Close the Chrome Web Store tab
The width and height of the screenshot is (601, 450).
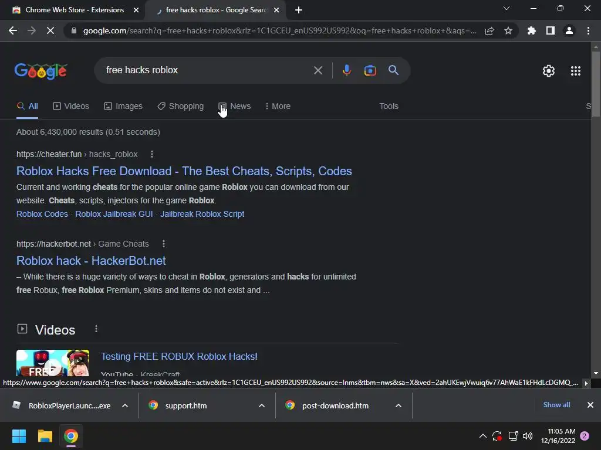point(136,10)
